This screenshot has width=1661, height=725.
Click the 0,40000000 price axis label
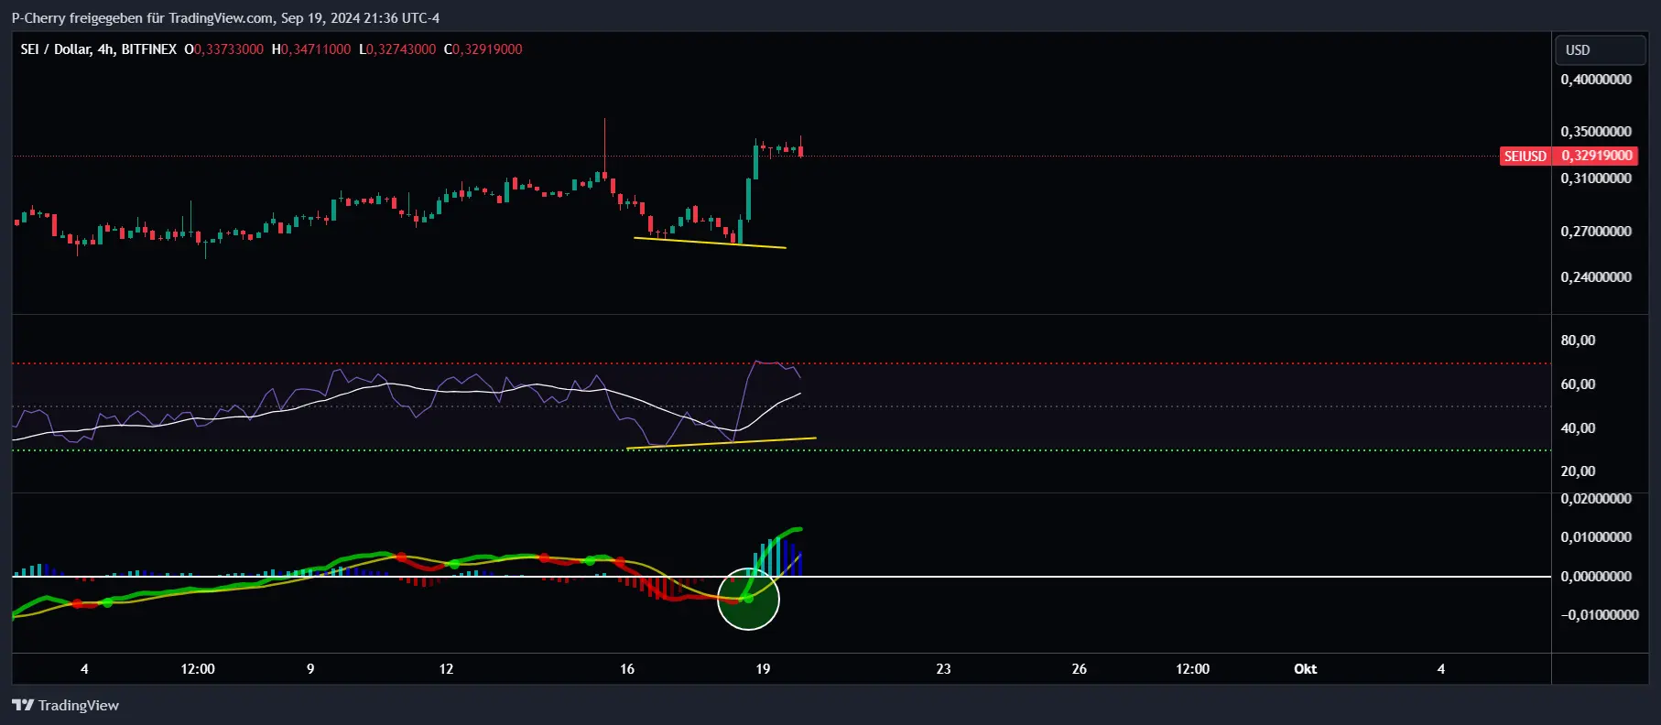[1596, 80]
